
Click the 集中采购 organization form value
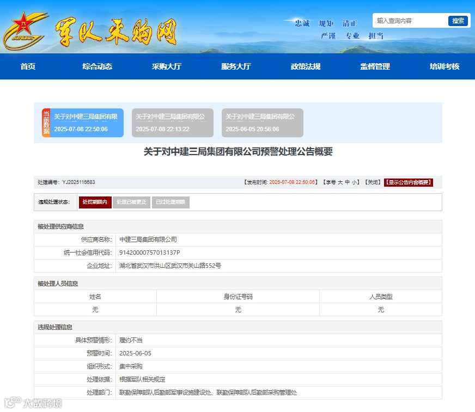click(131, 366)
